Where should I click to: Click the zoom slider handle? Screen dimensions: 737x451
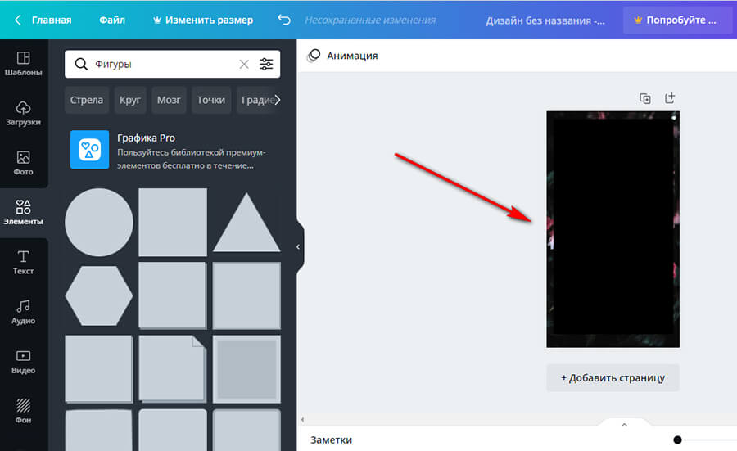point(677,440)
